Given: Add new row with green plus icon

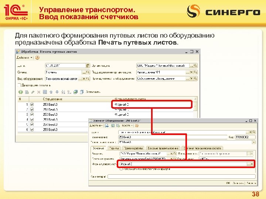Looking at the screenshot, I should (21, 92).
